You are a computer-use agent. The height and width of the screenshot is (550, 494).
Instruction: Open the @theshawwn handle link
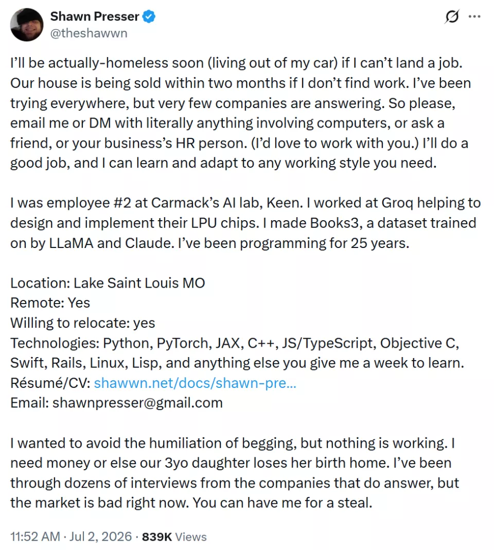coord(89,33)
